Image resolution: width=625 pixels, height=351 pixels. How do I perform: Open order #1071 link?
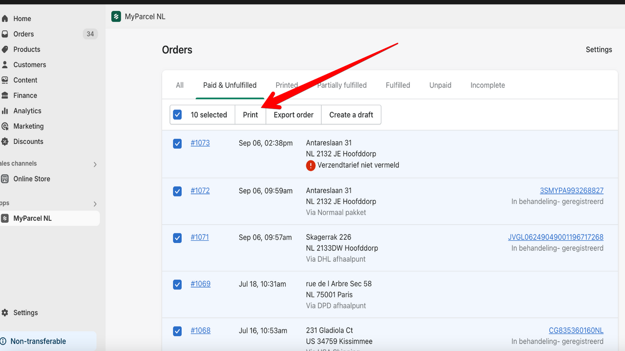(200, 237)
